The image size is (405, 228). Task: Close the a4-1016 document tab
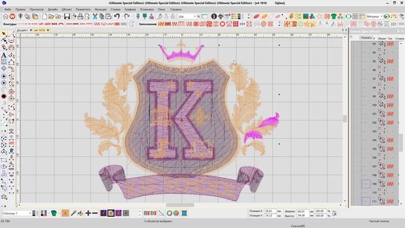[x=48, y=30]
